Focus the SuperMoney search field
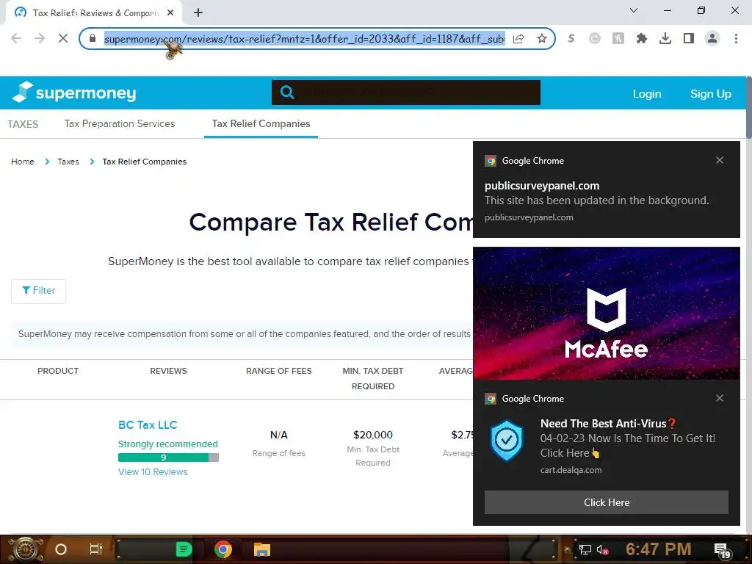 (x=405, y=92)
